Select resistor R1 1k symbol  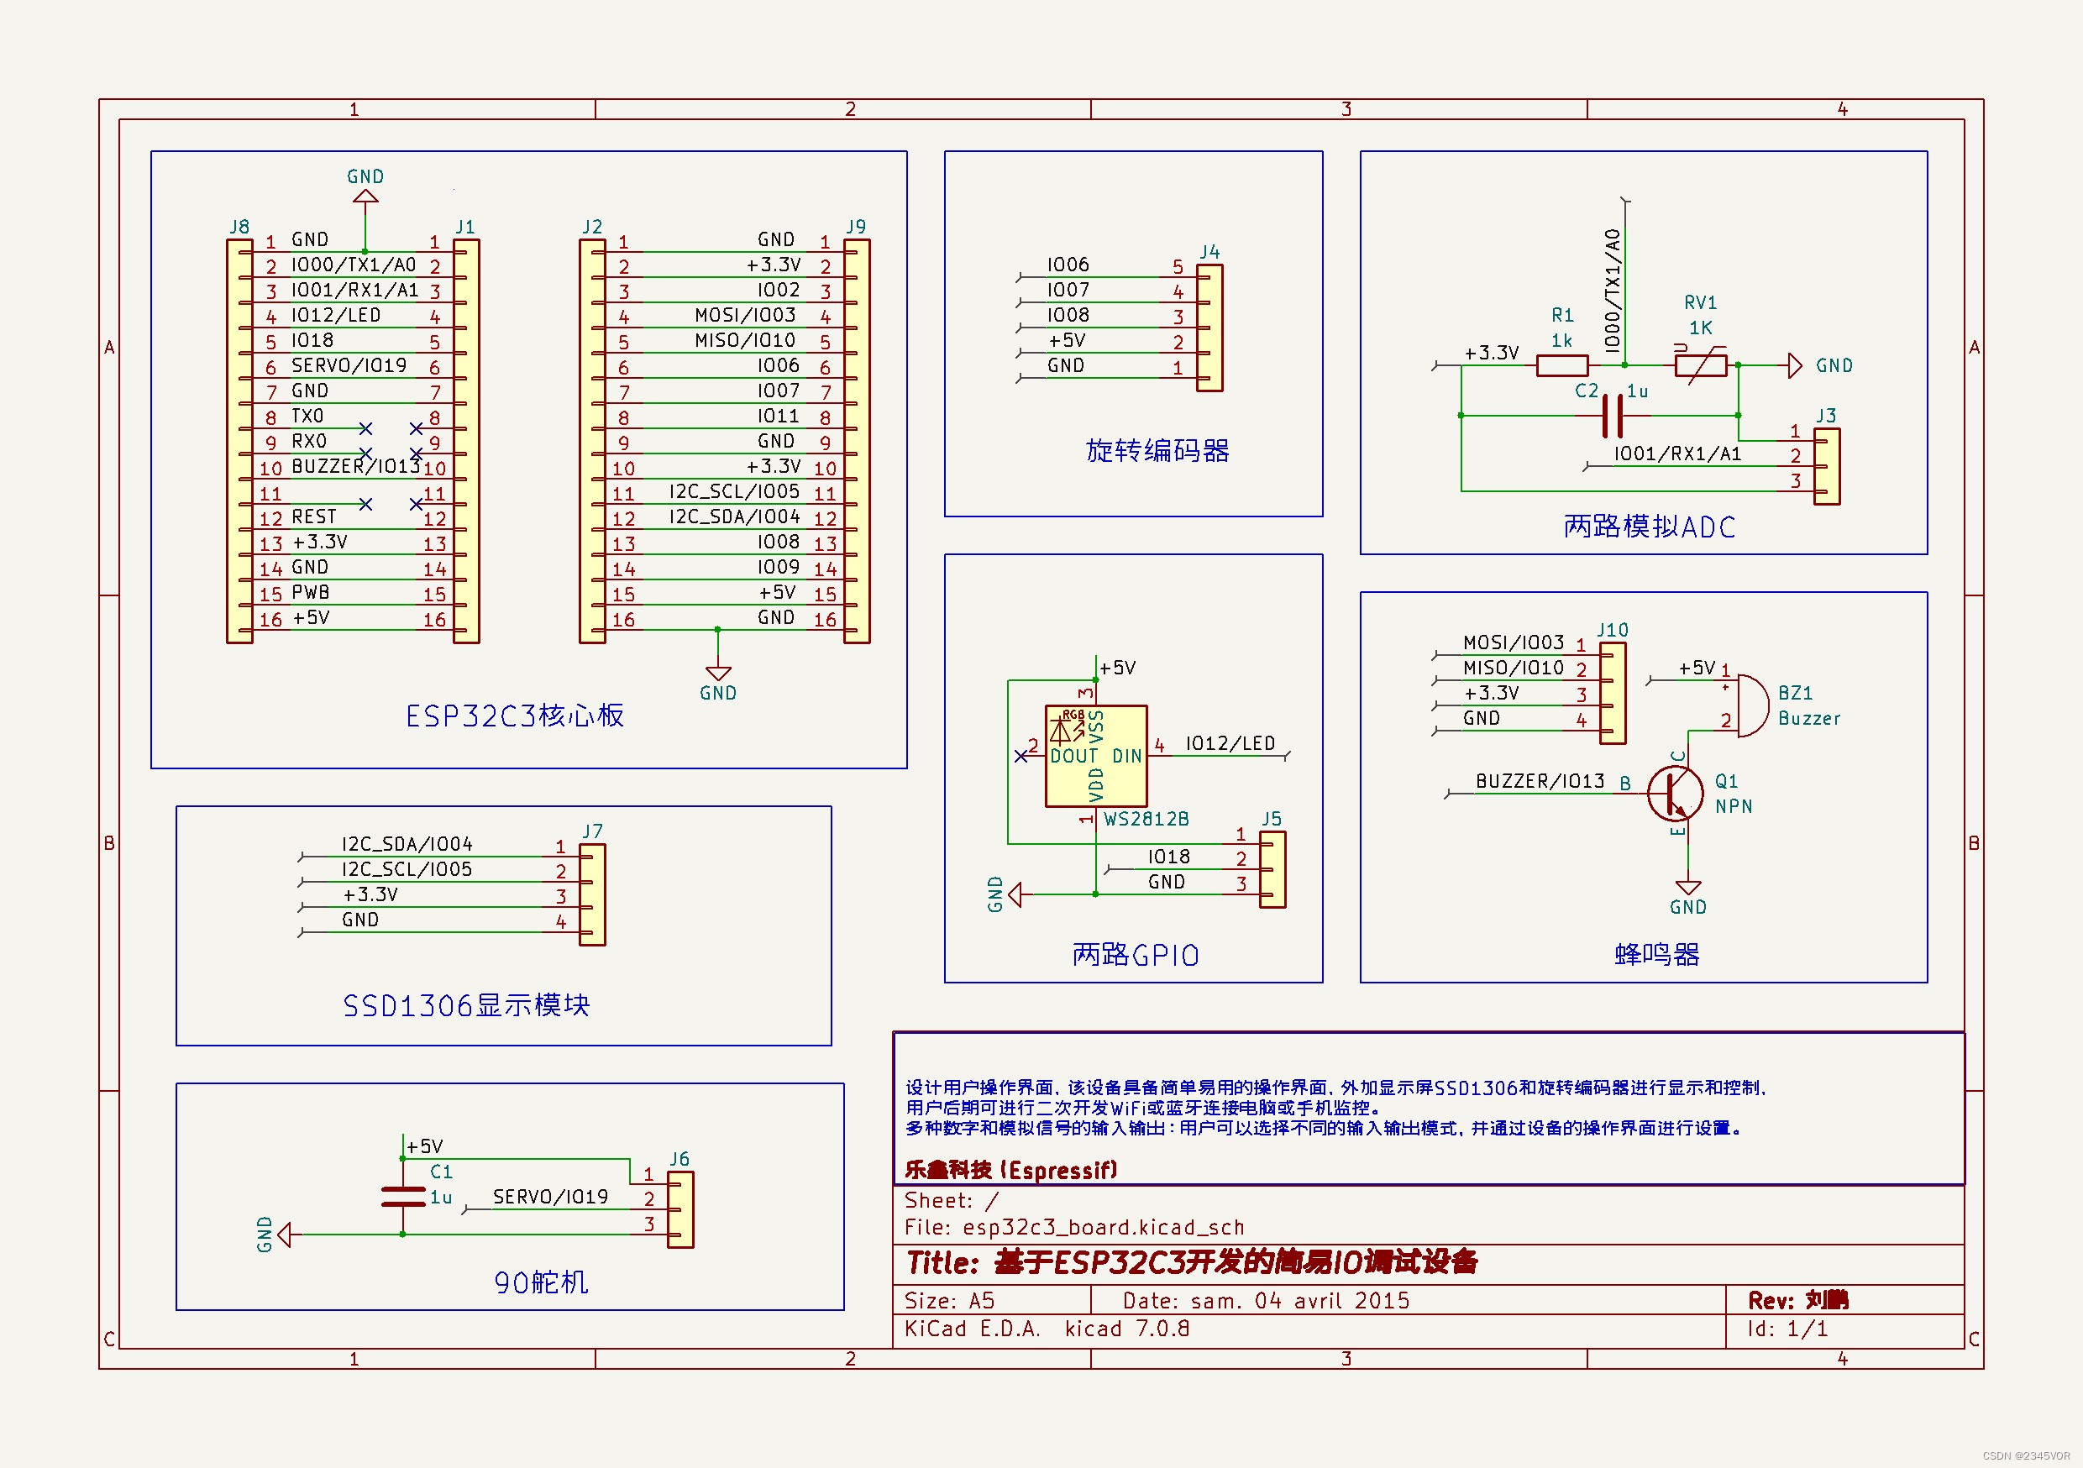(x=1561, y=365)
